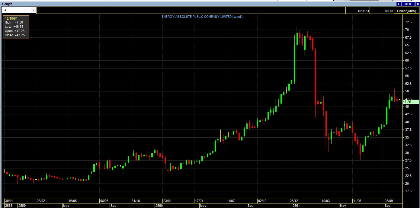Click the 31/10 date on time axis
Image resolution: width=420 pixels, height=208 pixels.
coord(136,201)
